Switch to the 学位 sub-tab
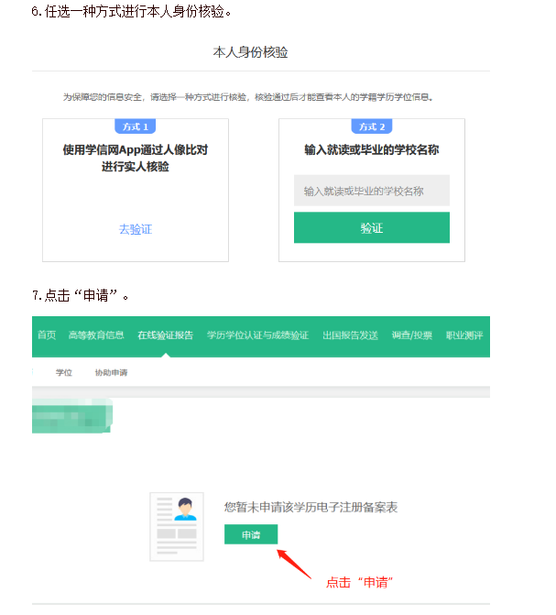The image size is (556, 615). click(x=64, y=372)
